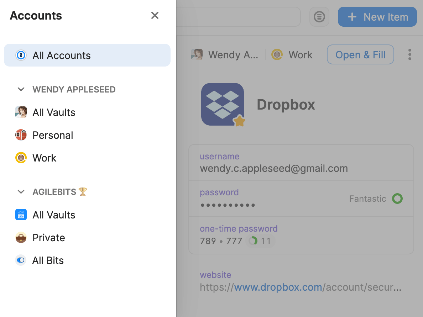Create a New Item
Viewport: 423px width, 317px height.
click(x=377, y=17)
